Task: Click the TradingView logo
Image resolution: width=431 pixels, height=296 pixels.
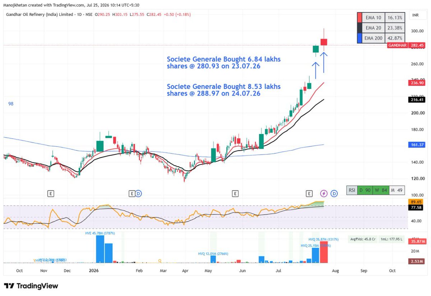Action: (31, 286)
